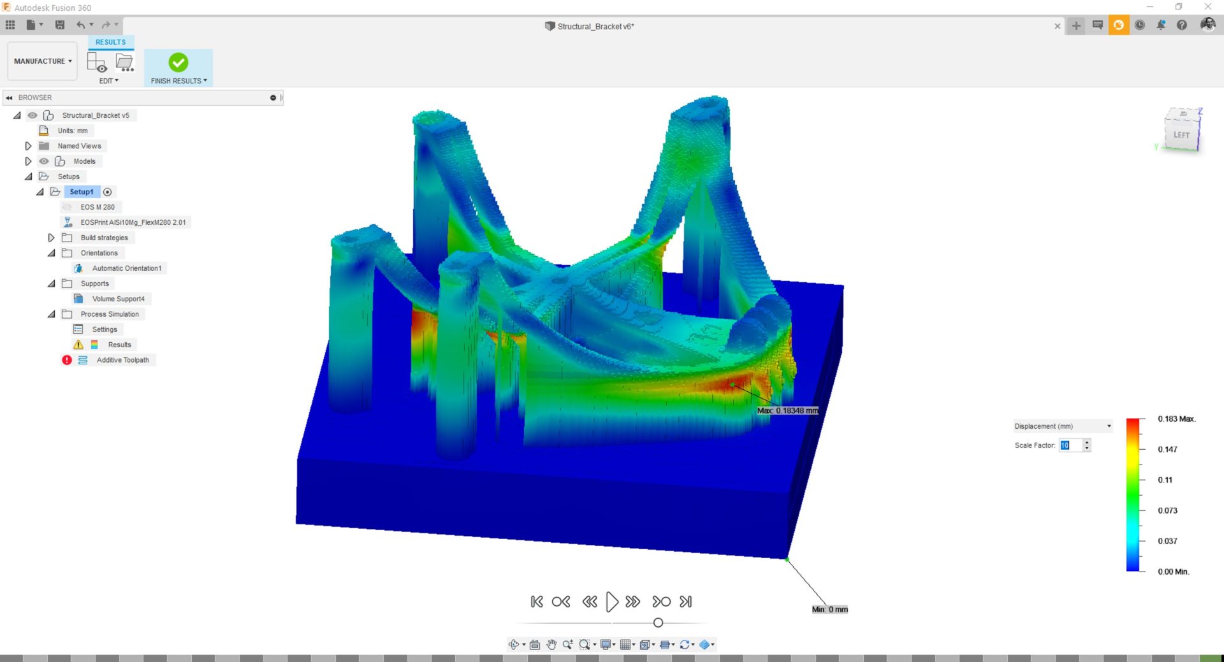Open the Edit tools in Results ribbon
1224x662 pixels.
(108, 81)
